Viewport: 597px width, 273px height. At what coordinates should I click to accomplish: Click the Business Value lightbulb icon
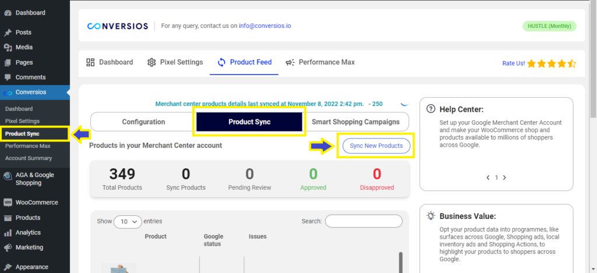click(x=431, y=216)
